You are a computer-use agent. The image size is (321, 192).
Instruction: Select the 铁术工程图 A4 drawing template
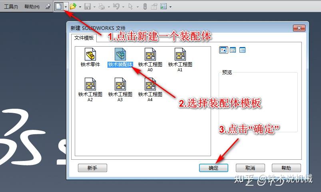pos(150,90)
